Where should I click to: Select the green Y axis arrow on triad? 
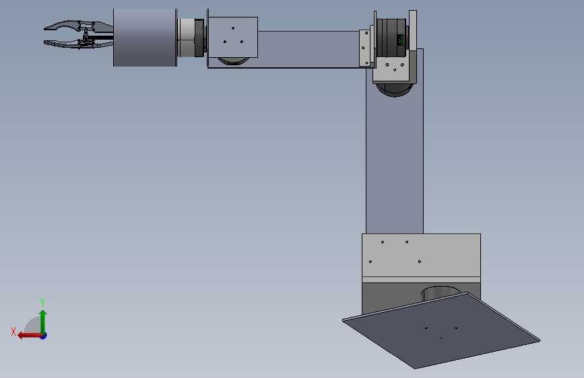43,322
